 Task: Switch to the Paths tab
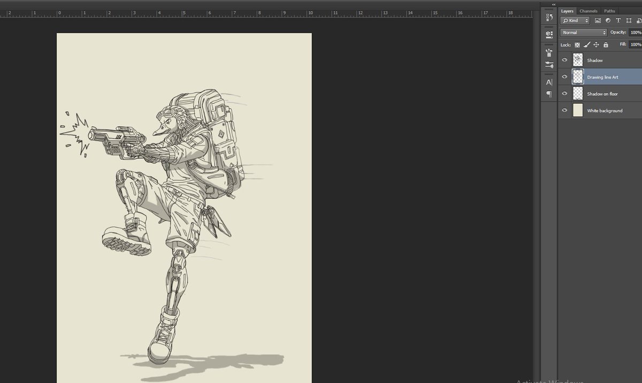(609, 11)
